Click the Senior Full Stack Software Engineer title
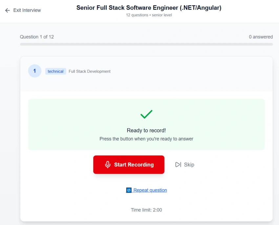The height and width of the screenshot is (225, 279). coord(149,8)
